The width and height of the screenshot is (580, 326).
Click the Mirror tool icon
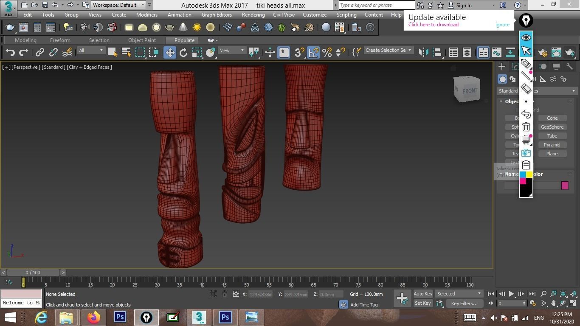423,52
